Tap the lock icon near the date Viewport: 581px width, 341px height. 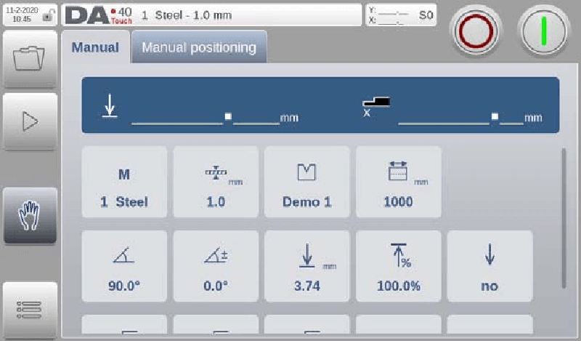tap(48, 15)
